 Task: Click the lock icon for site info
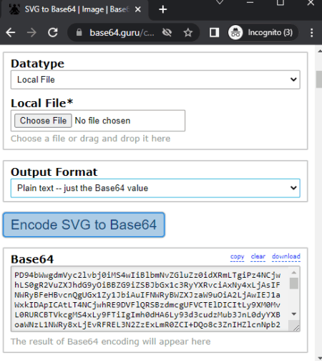(79, 32)
